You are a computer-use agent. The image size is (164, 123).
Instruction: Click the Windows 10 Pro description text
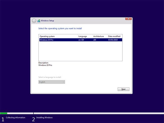tap(45, 65)
